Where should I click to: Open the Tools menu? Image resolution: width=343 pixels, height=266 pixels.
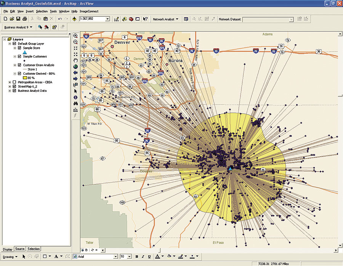coord(53,11)
